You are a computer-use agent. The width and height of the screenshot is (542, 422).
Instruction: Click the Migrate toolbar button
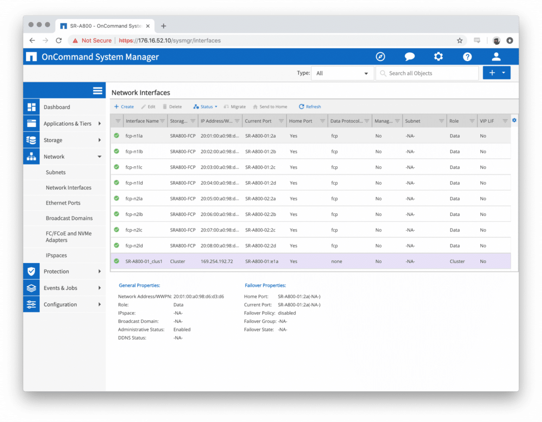tap(235, 107)
